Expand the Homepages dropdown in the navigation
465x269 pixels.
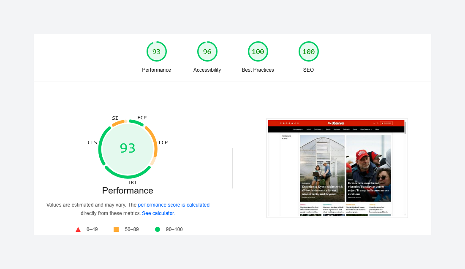click(298, 129)
